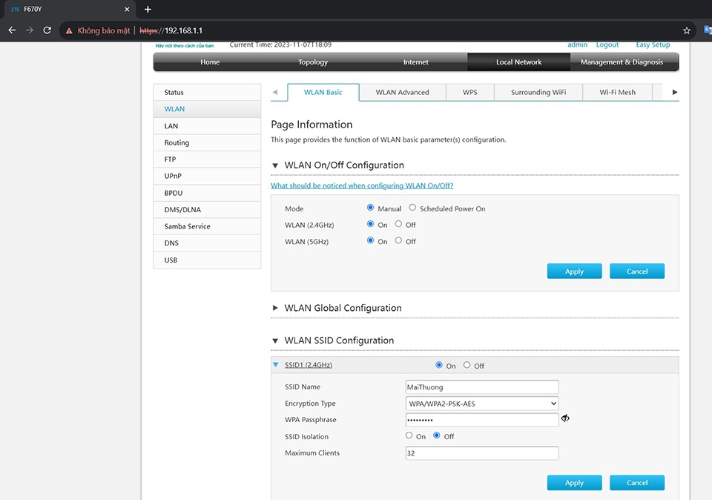Cancel the WLAN On/Off configuration changes
The image size is (712, 500).
637,271
